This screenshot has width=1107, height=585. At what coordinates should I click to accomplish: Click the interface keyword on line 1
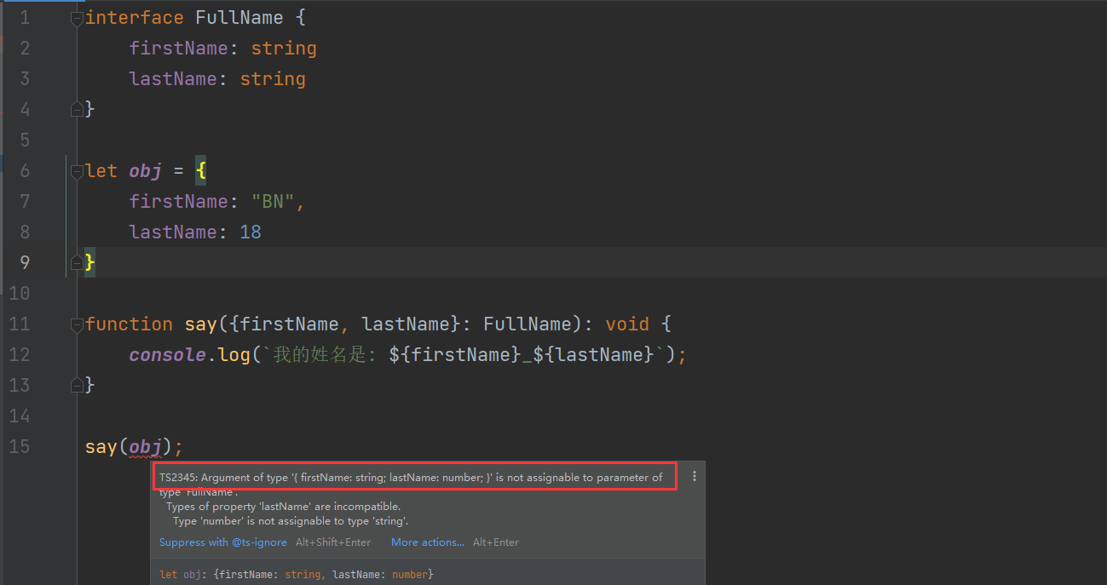click(135, 18)
